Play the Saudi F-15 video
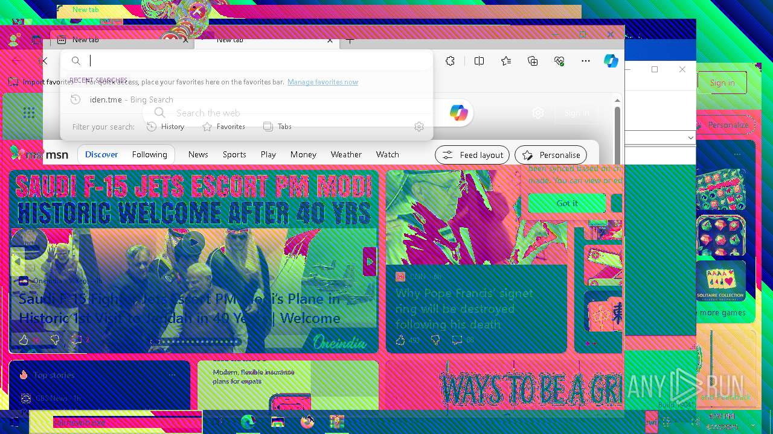Screen dimensions: 773x434 tap(193, 242)
